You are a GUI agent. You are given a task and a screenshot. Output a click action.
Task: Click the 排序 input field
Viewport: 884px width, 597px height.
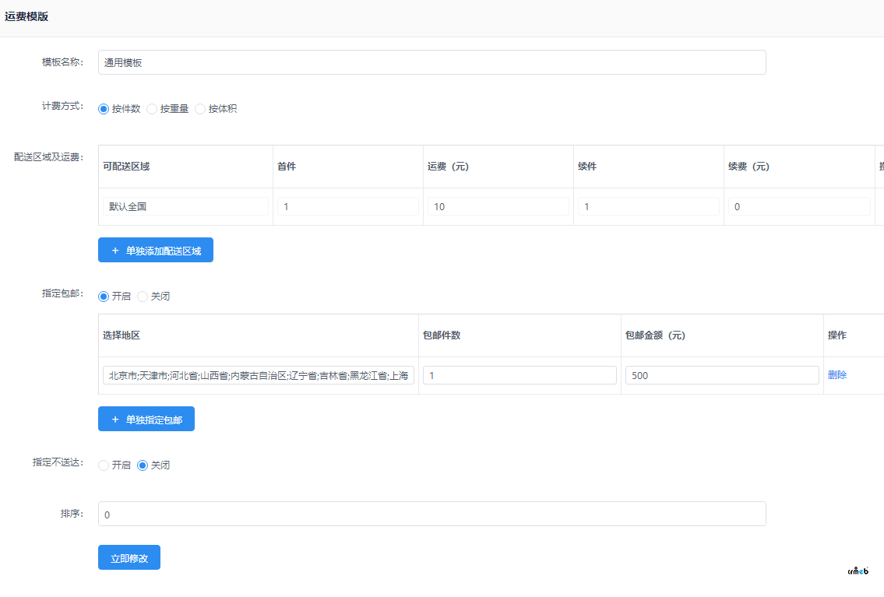431,514
